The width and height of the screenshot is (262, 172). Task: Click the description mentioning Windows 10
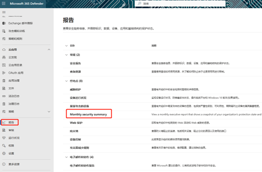[x=195, y=98]
